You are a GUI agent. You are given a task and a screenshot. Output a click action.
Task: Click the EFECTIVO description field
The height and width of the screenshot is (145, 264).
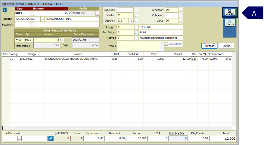[x=161, y=27]
